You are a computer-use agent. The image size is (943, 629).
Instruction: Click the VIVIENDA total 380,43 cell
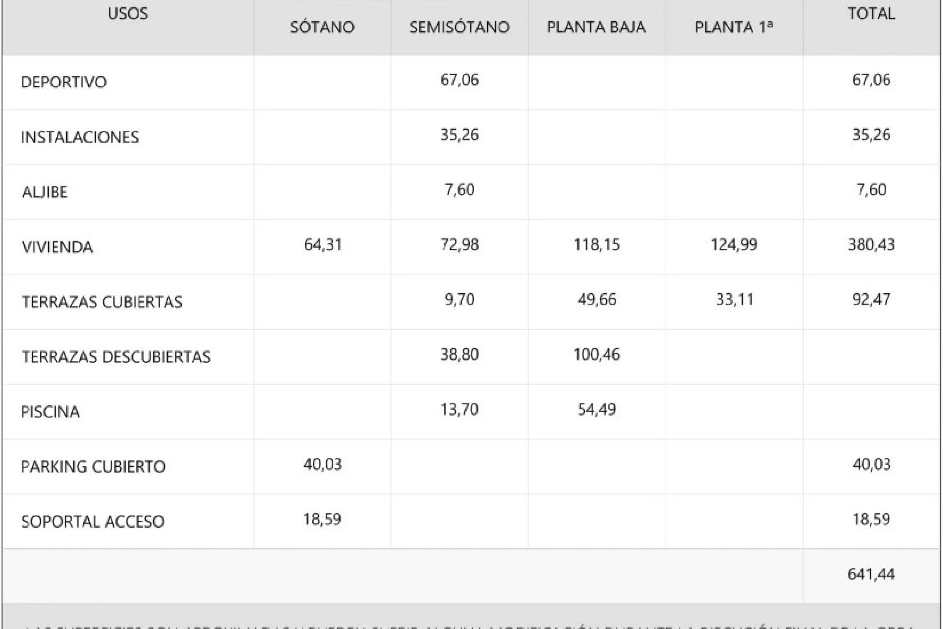click(x=871, y=244)
